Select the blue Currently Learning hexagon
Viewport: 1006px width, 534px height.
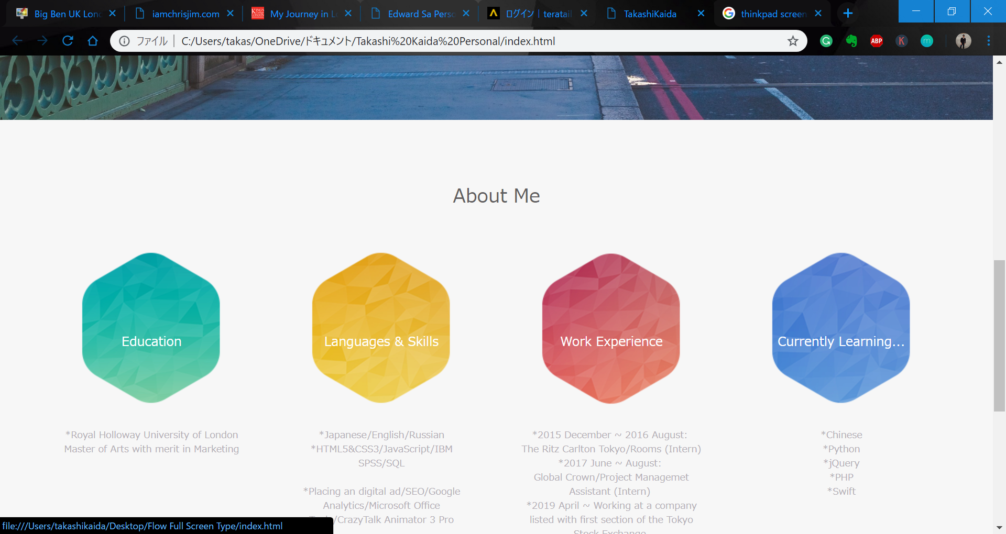pyautogui.click(x=840, y=328)
